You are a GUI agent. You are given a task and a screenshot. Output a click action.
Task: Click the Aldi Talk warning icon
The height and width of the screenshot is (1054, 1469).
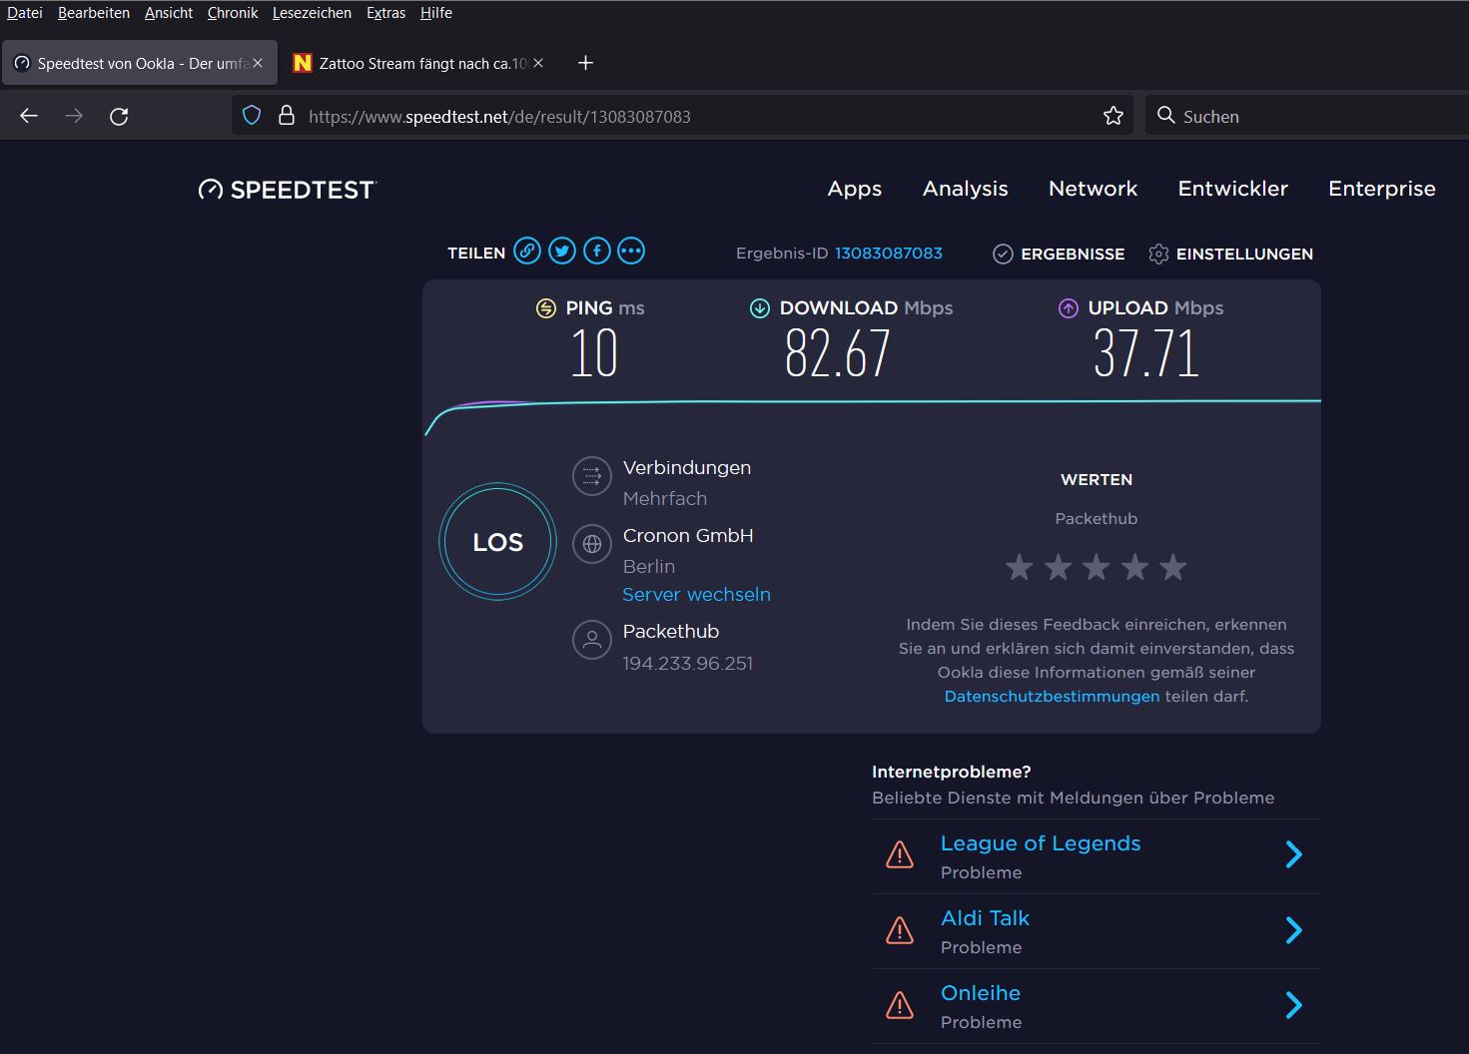(x=900, y=930)
